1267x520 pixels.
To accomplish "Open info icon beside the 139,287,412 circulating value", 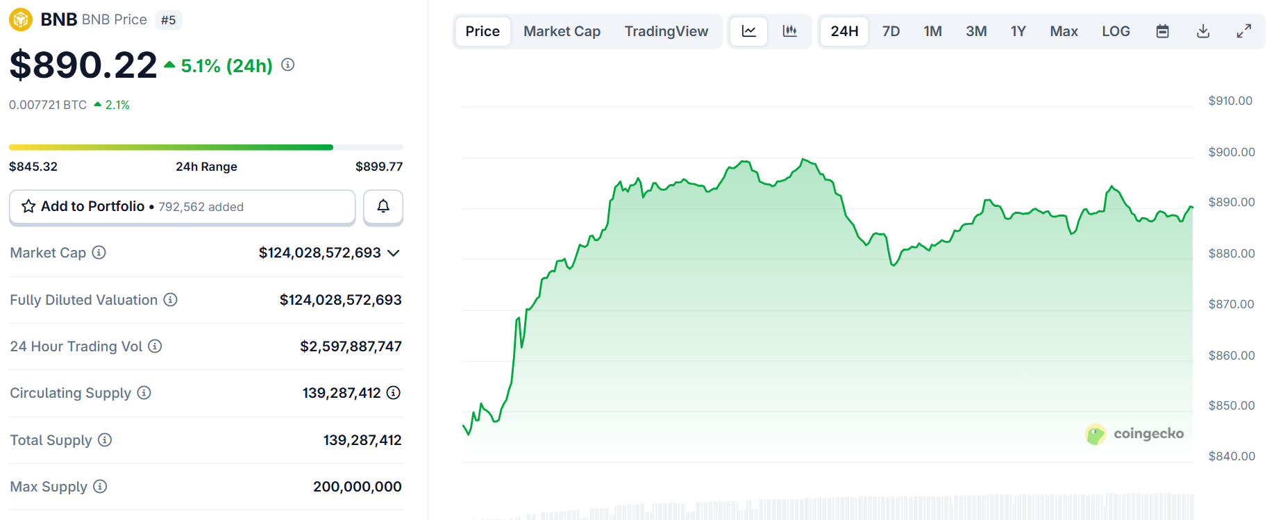I will pyautogui.click(x=394, y=393).
